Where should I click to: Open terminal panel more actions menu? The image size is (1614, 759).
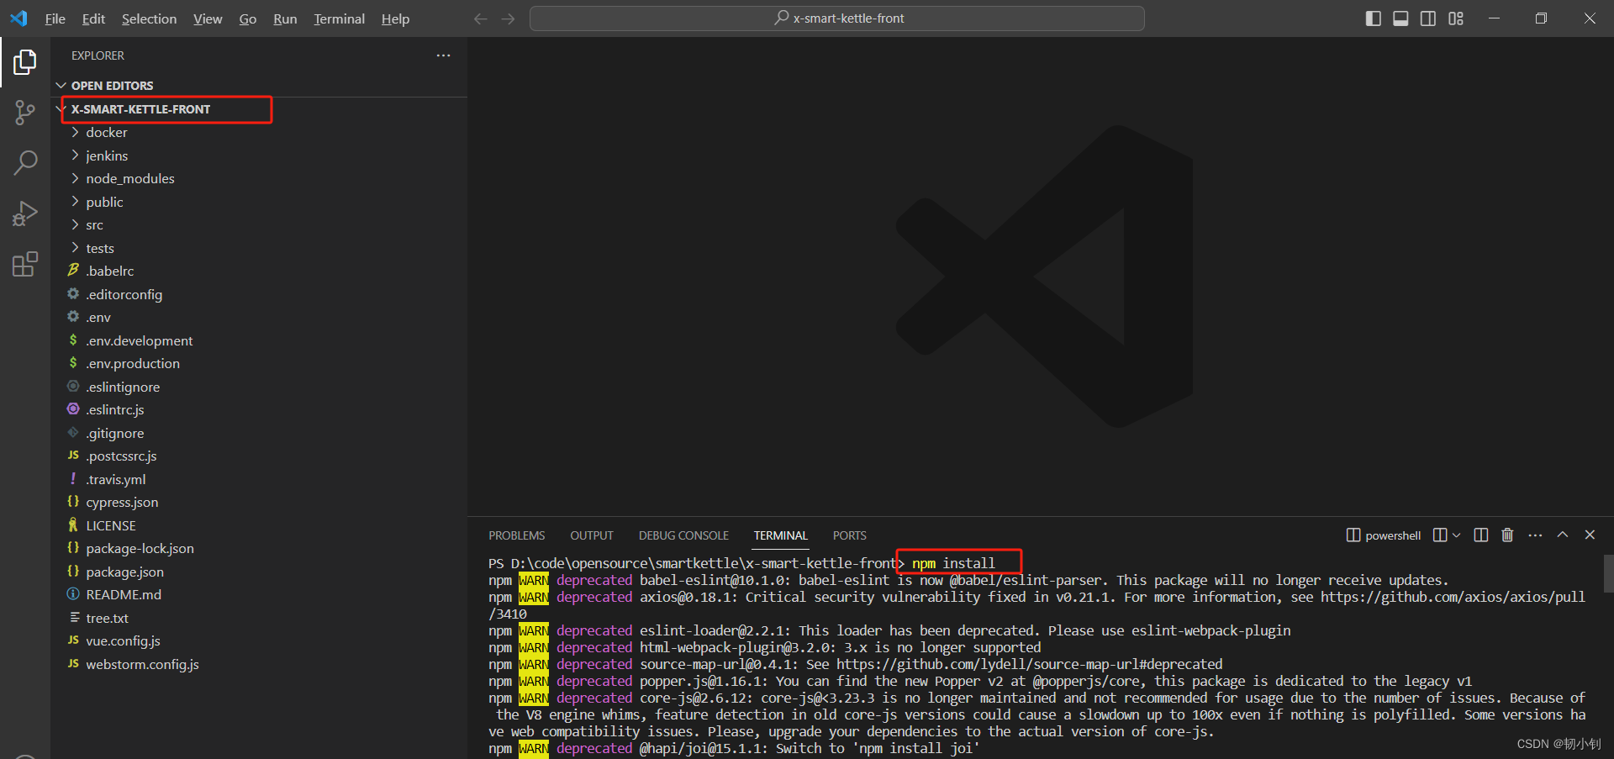coord(1535,535)
